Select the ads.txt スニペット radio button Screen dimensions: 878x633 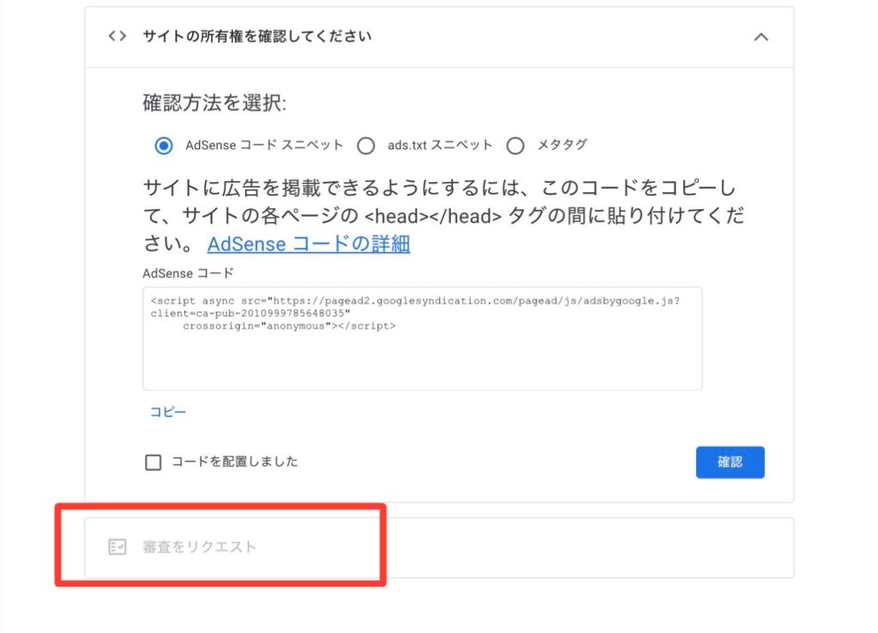[x=366, y=146]
